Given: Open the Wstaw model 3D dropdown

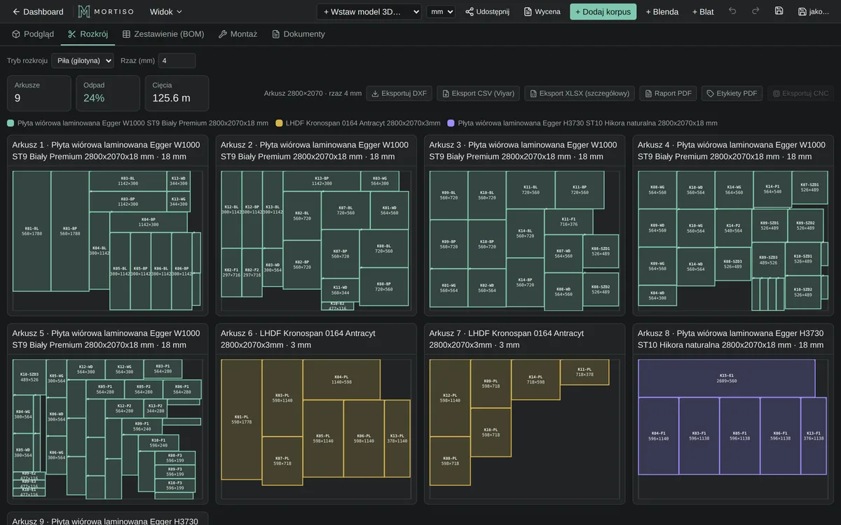Looking at the screenshot, I should 369,12.
